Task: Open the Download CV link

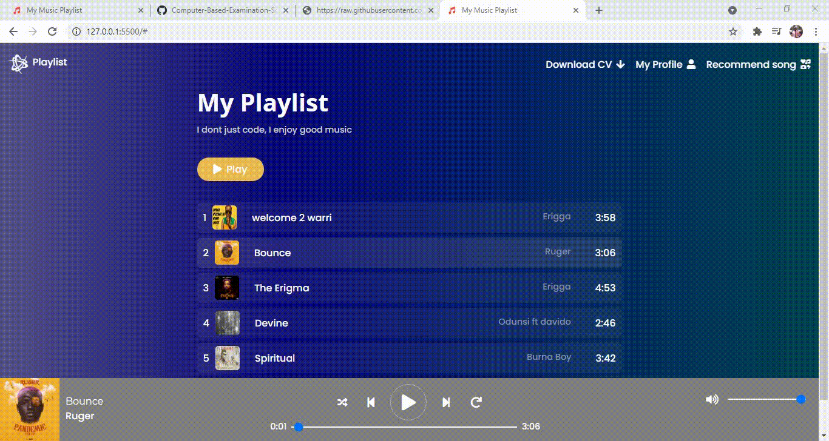Action: pyautogui.click(x=585, y=65)
